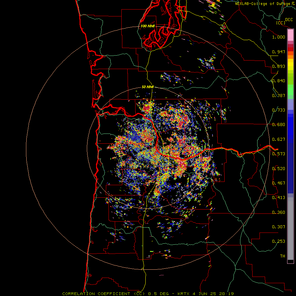296x296 pixels.
Task: Click the 20:19 timestamp text
Action: click(x=226, y=294)
